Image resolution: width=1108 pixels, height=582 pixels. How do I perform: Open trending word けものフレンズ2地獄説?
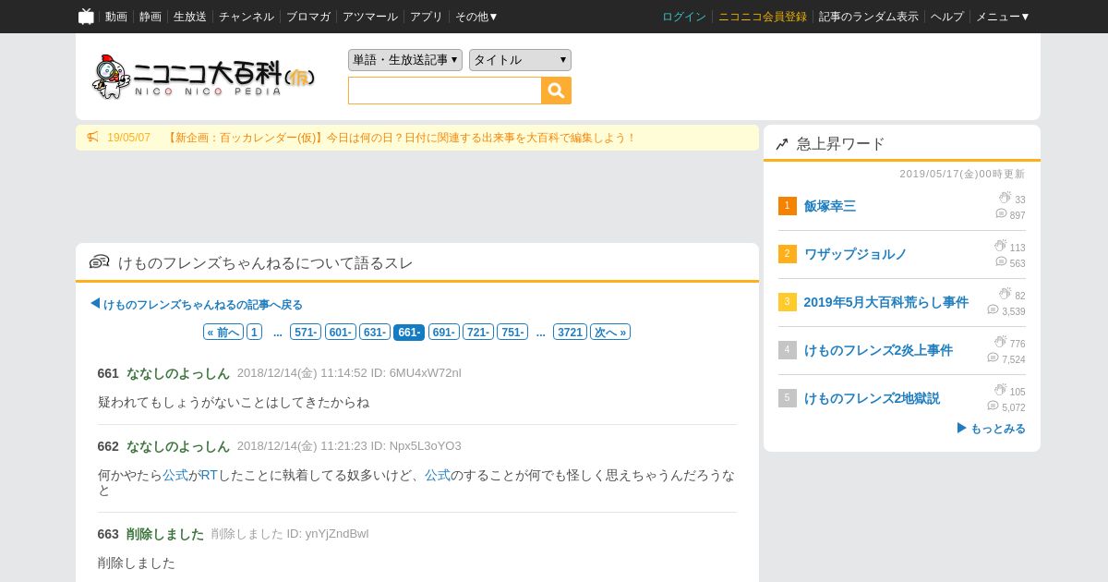click(x=872, y=398)
